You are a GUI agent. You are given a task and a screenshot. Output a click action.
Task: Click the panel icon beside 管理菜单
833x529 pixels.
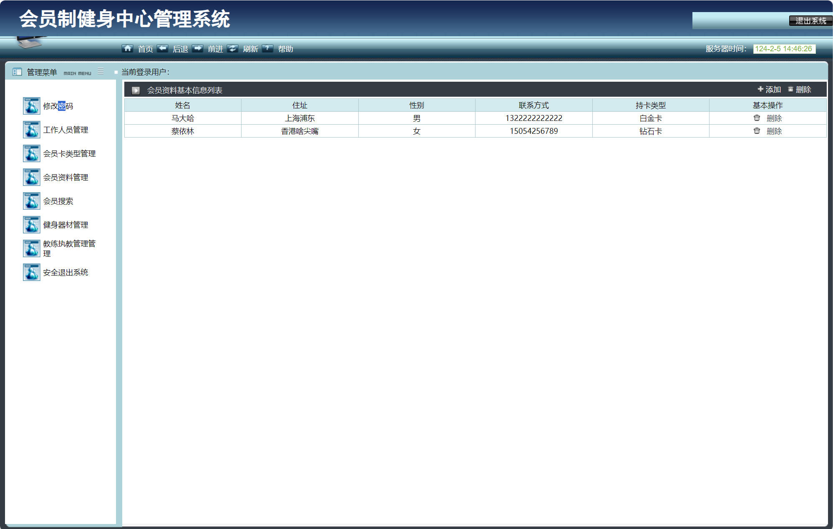(17, 72)
